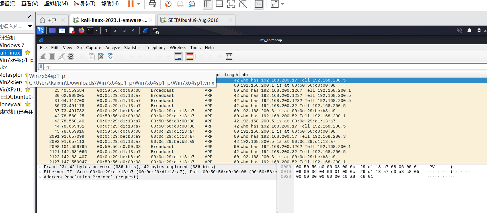Toggle the console view icon in VMware toolbar

pyautogui.click(x=259, y=4)
